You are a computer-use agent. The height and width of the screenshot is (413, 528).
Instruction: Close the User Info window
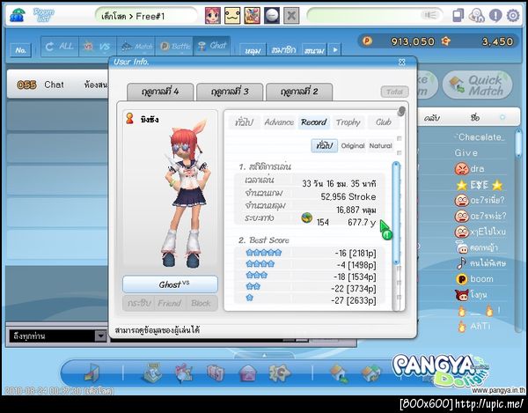(x=402, y=62)
